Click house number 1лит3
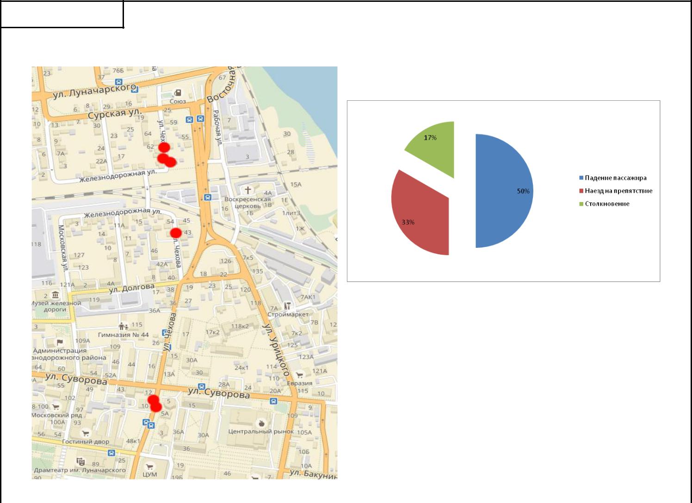The image size is (692, 503). (x=291, y=213)
